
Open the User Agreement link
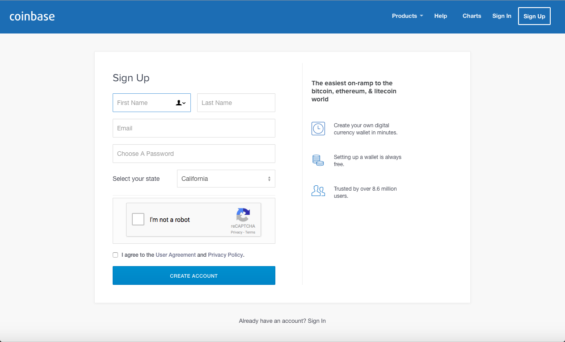pos(176,255)
